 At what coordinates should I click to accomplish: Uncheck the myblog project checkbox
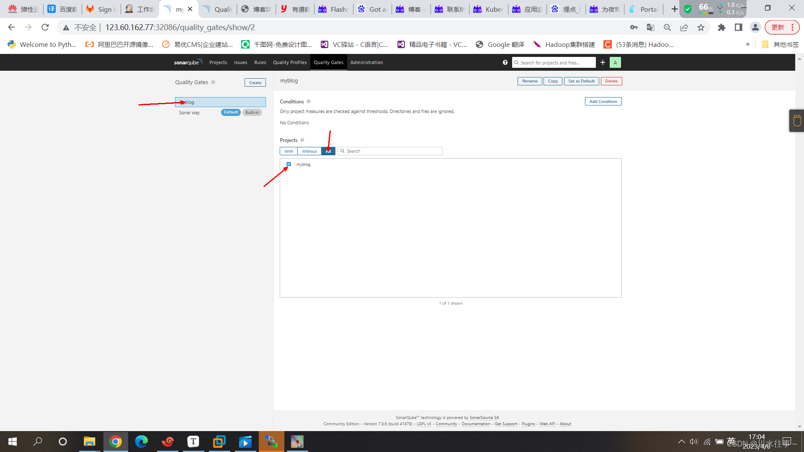[289, 164]
